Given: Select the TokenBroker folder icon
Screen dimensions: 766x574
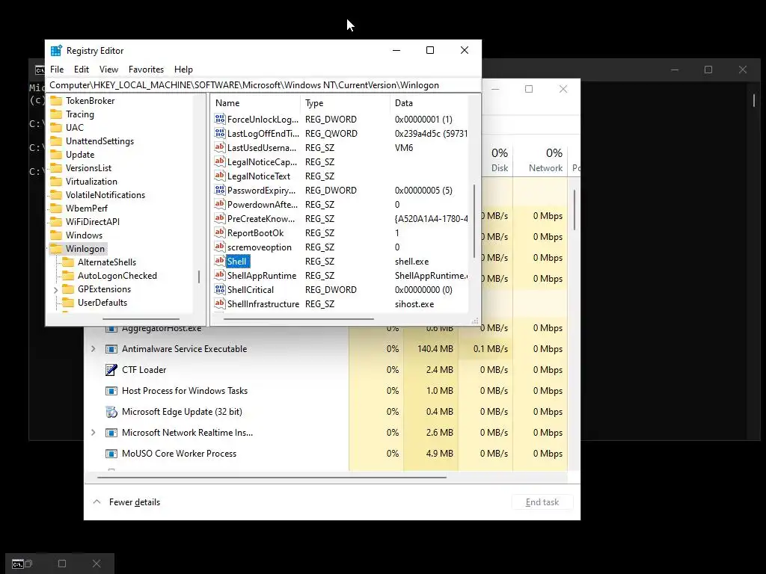Looking at the screenshot, I should (57, 101).
